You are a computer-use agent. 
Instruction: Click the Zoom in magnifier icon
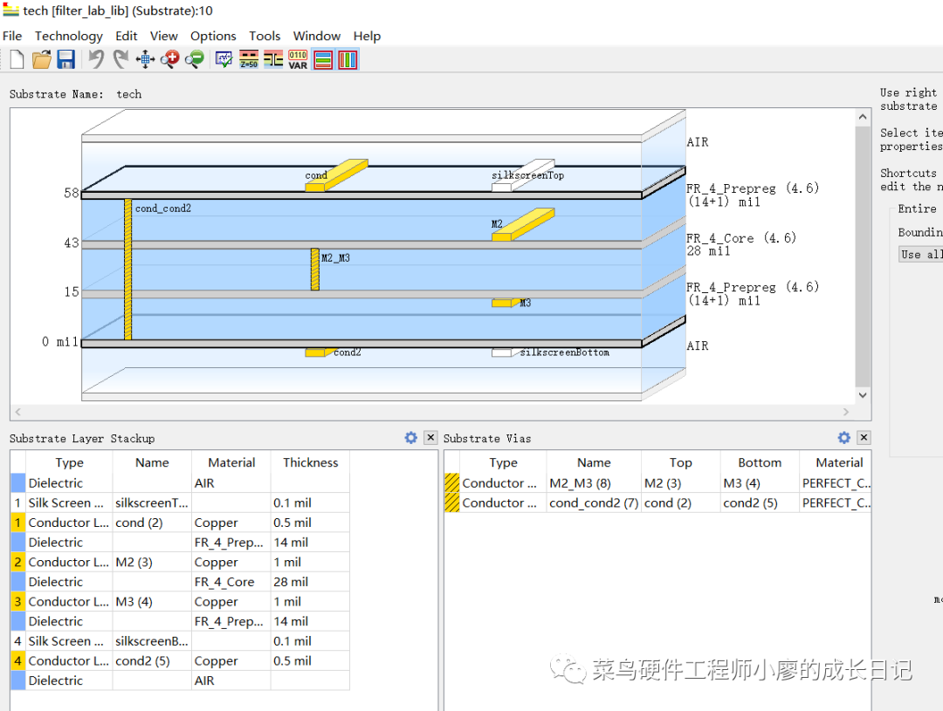pos(169,59)
